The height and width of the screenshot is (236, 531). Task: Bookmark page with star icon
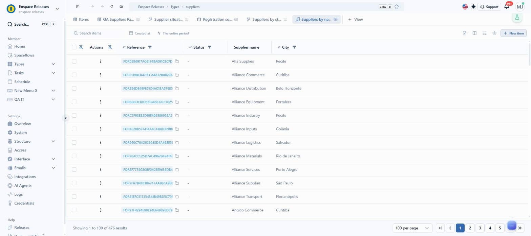397,7
